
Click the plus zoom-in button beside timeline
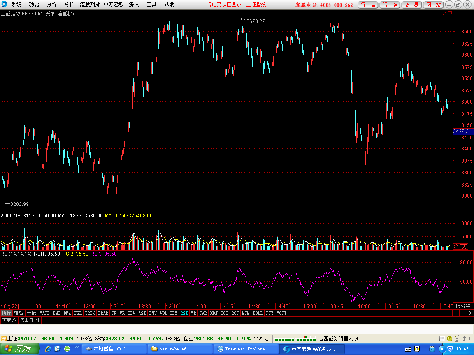click(x=456, y=313)
